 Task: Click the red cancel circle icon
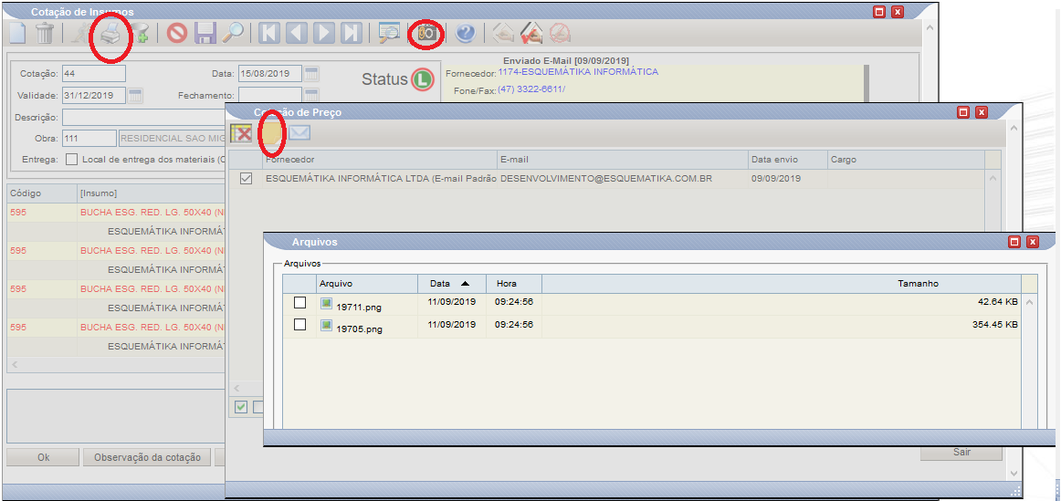177,33
